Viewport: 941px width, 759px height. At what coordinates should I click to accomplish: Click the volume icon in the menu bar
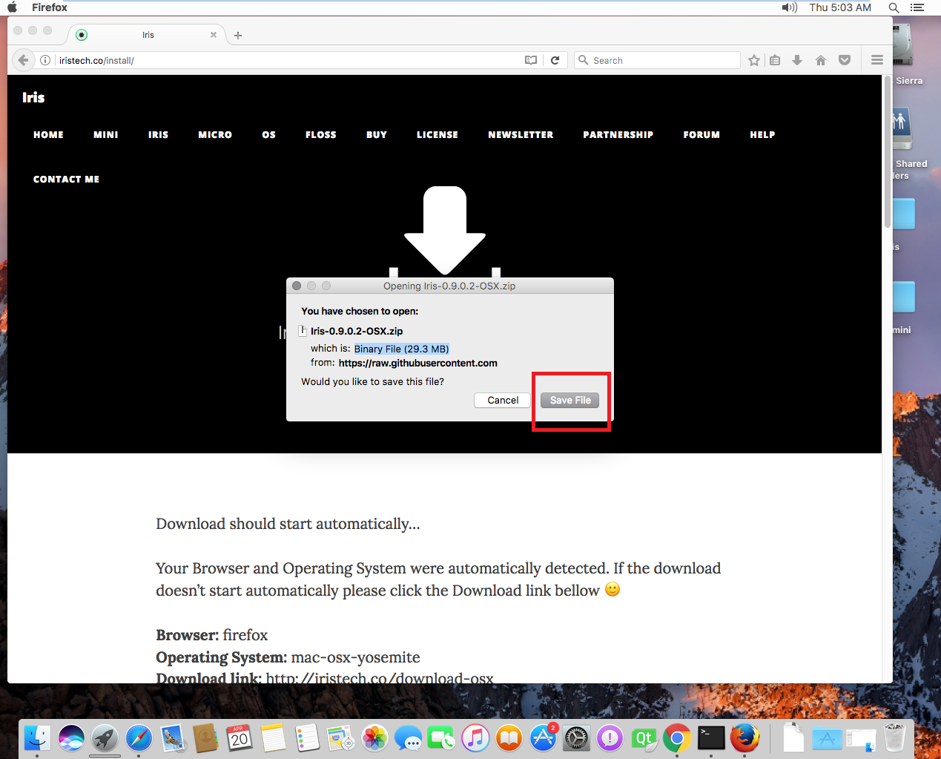tap(789, 7)
